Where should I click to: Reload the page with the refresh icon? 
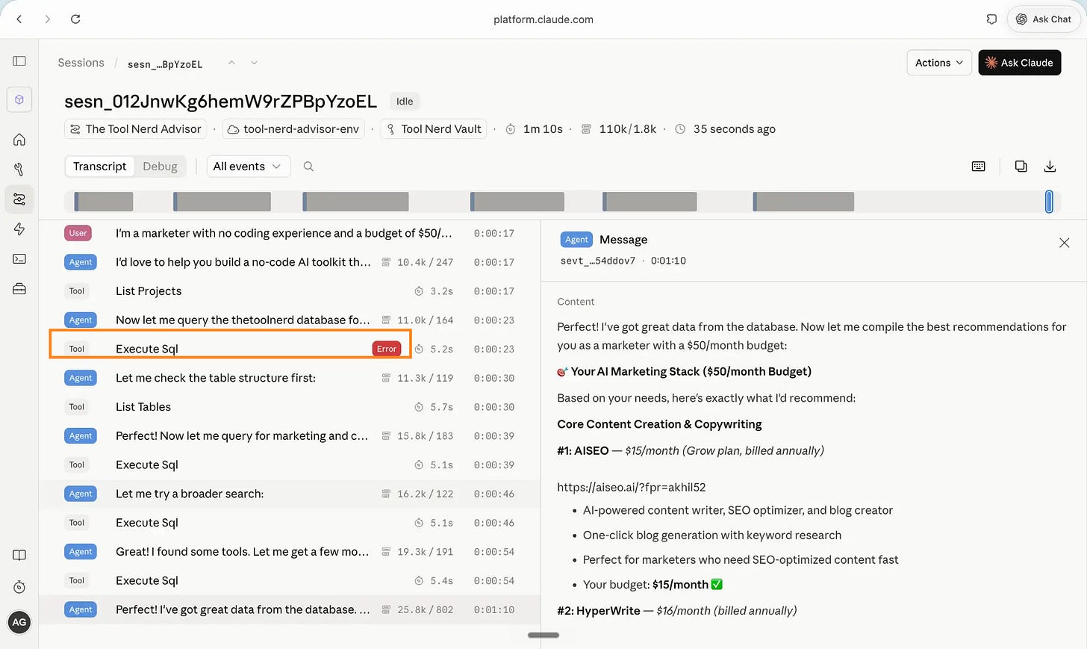pos(75,19)
